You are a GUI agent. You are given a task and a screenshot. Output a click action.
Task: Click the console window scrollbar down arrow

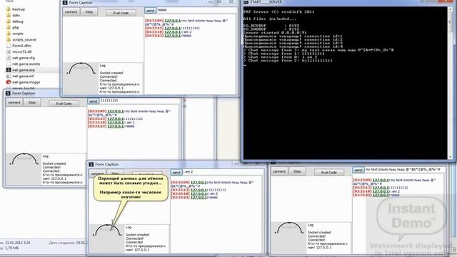coord(451,157)
